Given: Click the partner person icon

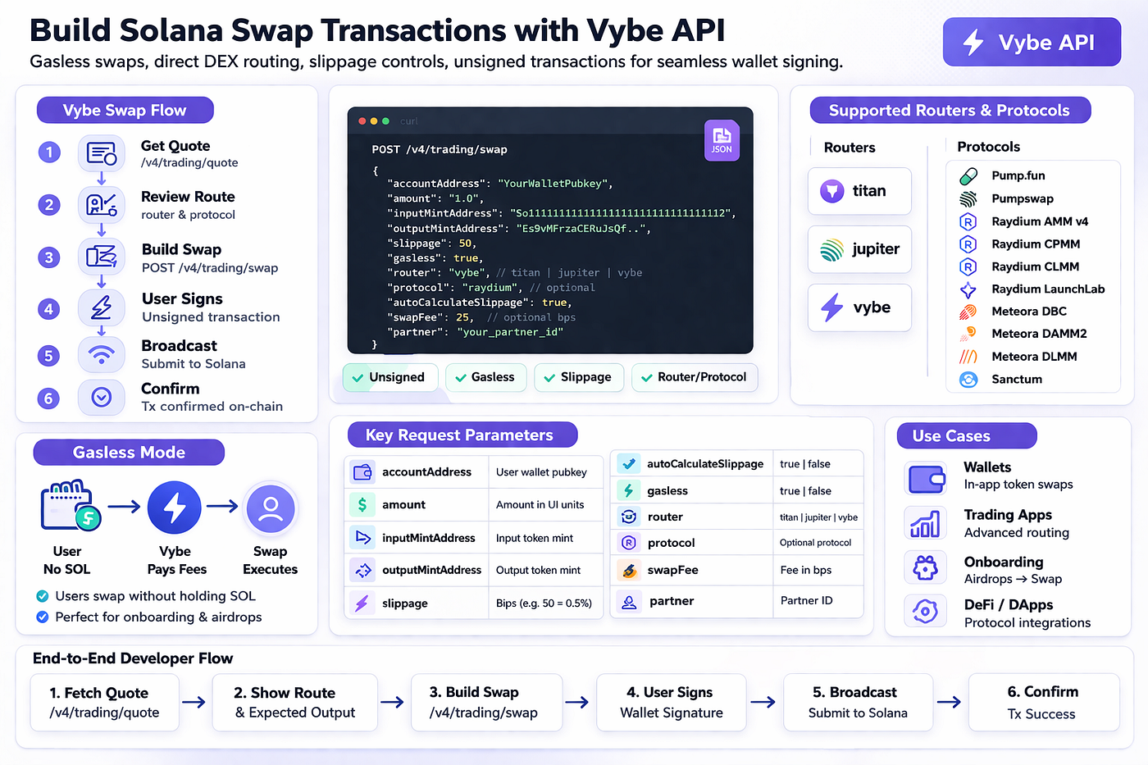Looking at the screenshot, I should [629, 601].
